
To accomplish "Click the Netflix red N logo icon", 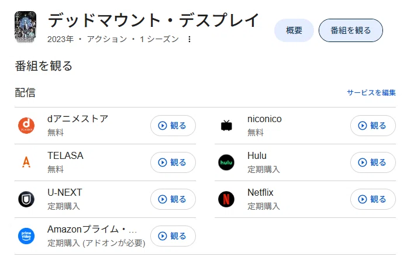I will (226, 199).
